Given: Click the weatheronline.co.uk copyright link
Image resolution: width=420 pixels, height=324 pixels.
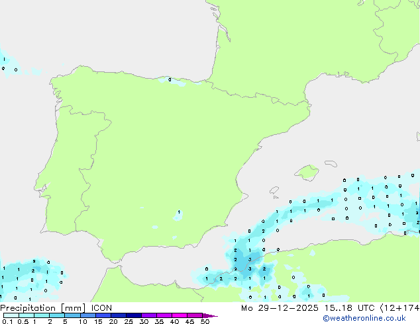Looking at the screenshot, I should click(x=364, y=318).
